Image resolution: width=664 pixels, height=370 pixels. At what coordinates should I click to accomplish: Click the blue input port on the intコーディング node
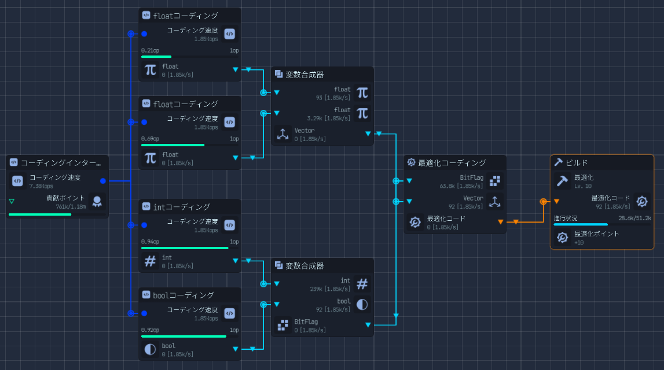(x=144, y=225)
